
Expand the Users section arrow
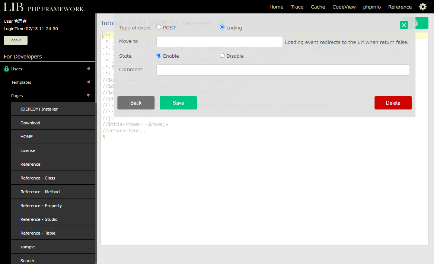[x=88, y=69]
